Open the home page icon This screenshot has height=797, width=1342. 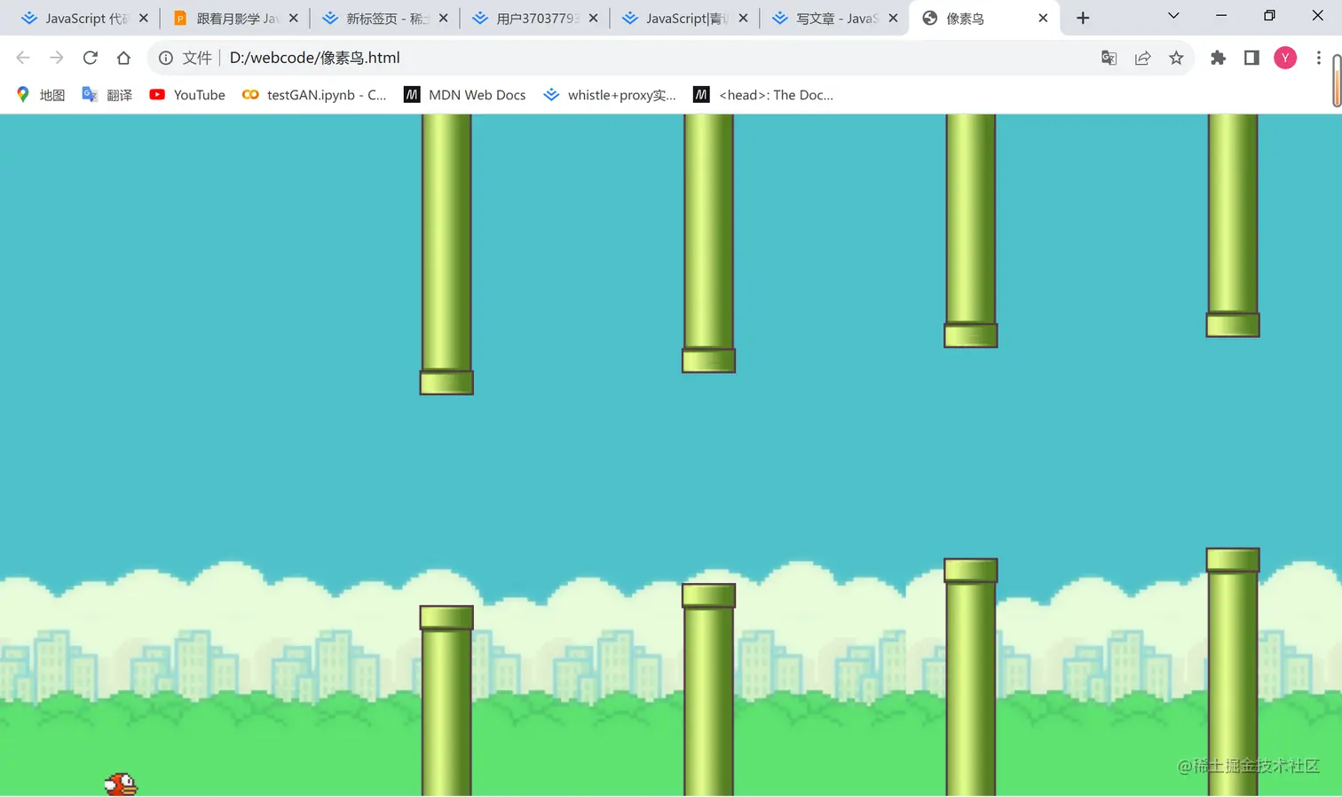tap(123, 58)
